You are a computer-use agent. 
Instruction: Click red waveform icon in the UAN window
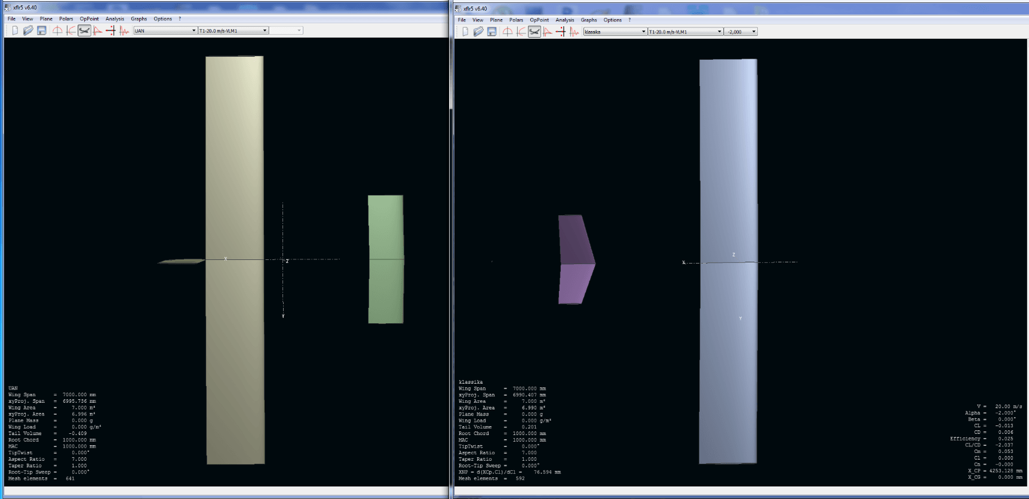[124, 30]
